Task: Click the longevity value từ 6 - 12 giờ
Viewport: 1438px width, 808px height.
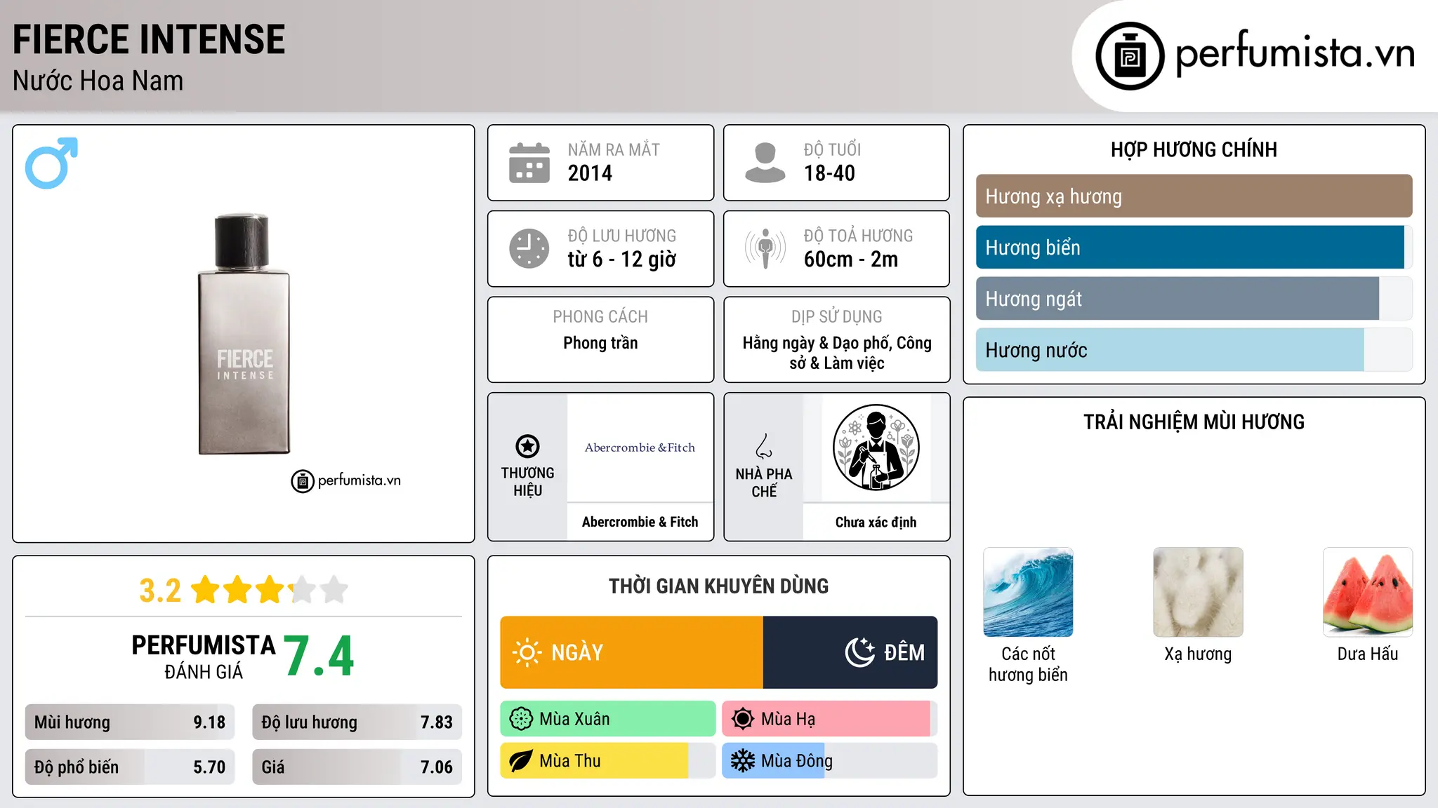Action: (622, 260)
